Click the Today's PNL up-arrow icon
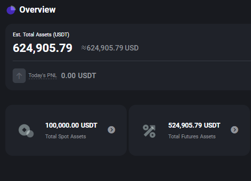This screenshot has width=251, height=181. (x=19, y=76)
